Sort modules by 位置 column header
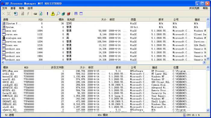211x118 pixels. point(182,68)
